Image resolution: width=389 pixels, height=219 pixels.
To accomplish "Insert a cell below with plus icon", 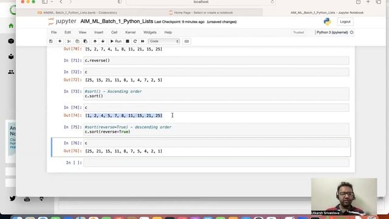I will point(60,41).
